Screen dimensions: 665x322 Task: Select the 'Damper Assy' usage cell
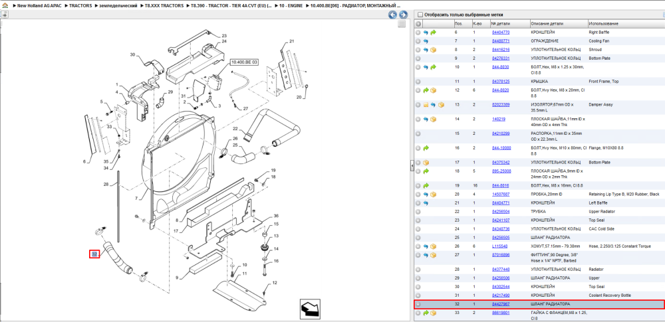tap(601, 105)
